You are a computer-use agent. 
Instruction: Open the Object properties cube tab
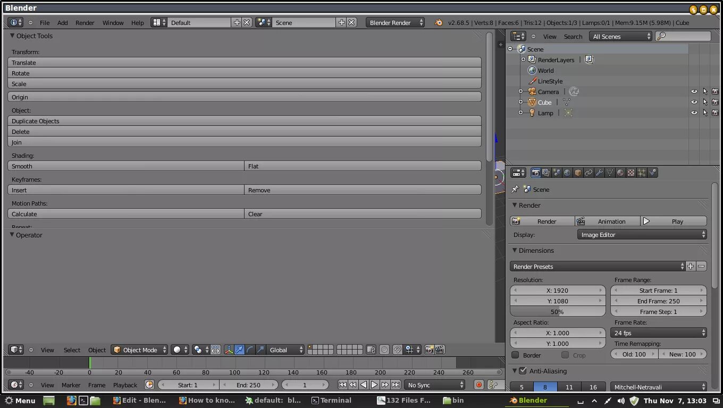click(x=578, y=173)
